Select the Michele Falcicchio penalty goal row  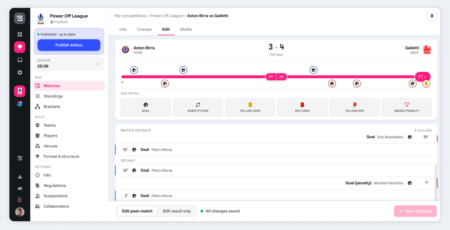point(276,183)
